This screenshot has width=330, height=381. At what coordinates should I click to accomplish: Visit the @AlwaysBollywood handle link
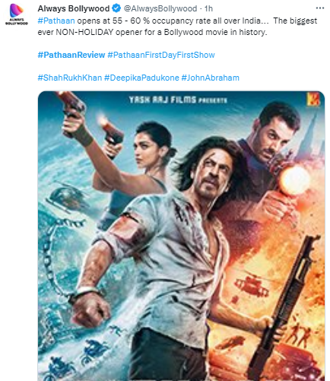(160, 8)
